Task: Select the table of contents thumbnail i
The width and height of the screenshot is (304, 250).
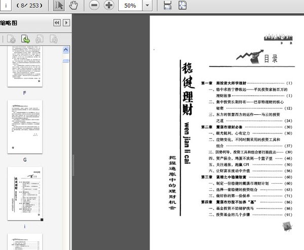Action: [25, 194]
